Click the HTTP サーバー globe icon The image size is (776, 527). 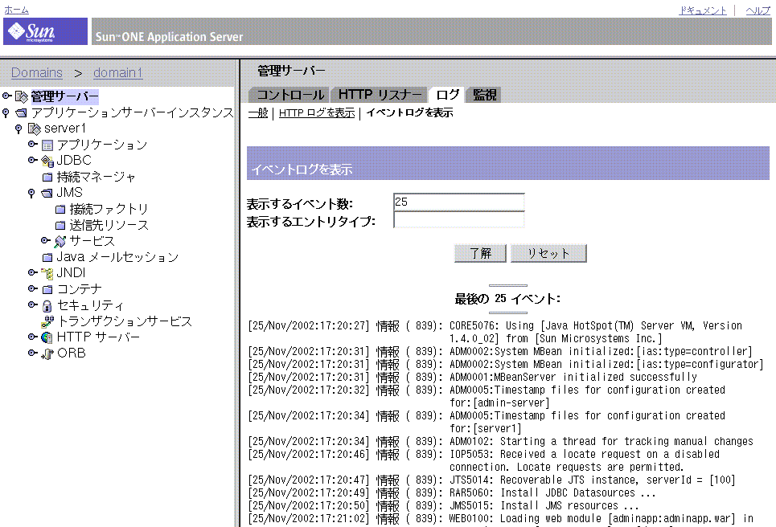click(x=47, y=337)
